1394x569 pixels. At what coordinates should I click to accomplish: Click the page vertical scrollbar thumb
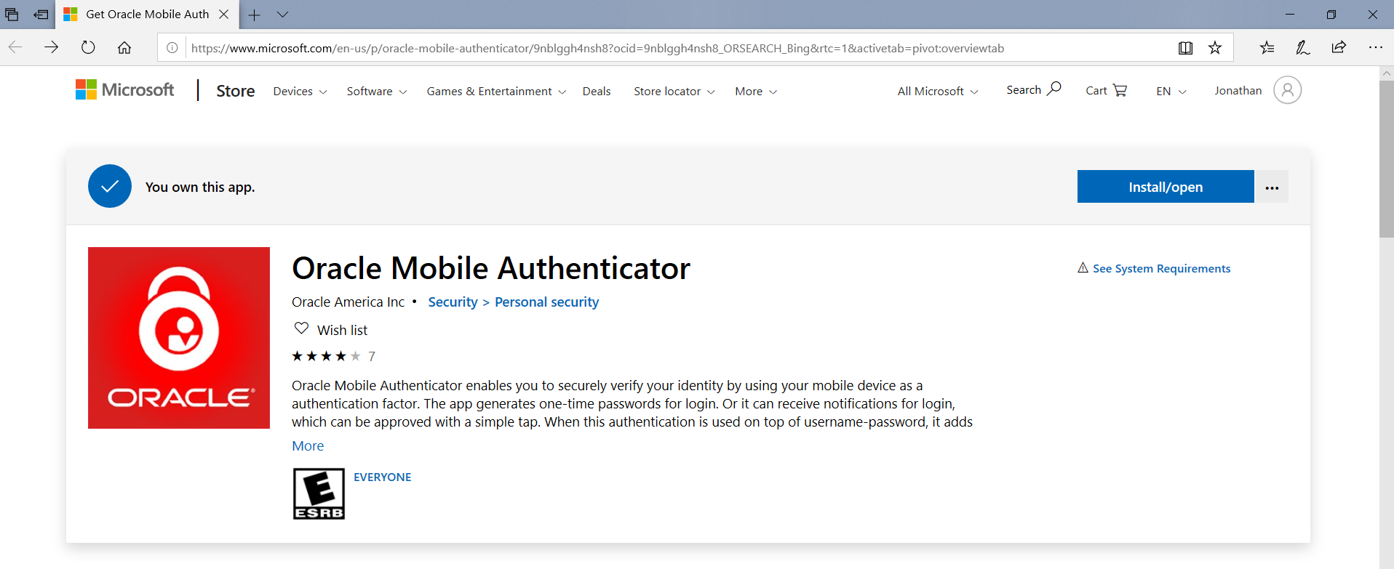[1387, 158]
